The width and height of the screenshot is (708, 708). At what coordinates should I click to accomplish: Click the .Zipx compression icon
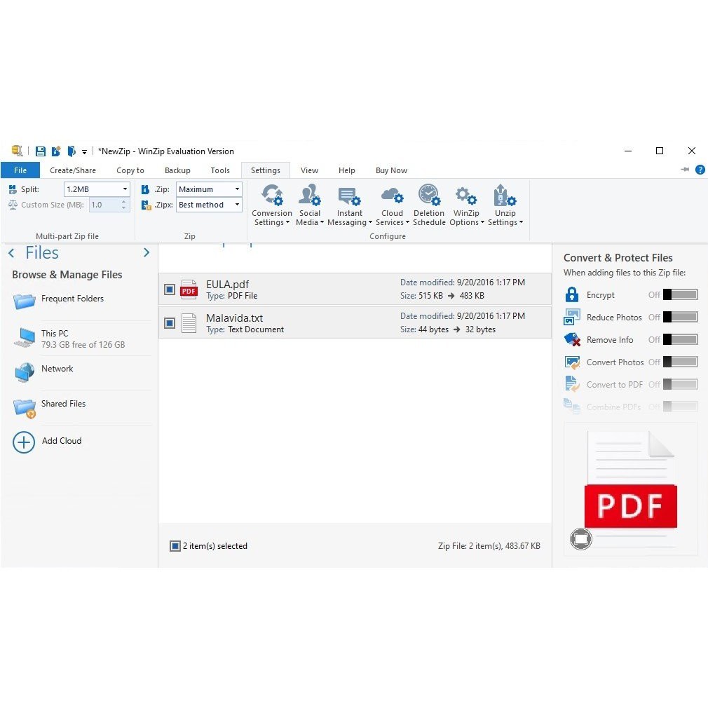point(146,205)
